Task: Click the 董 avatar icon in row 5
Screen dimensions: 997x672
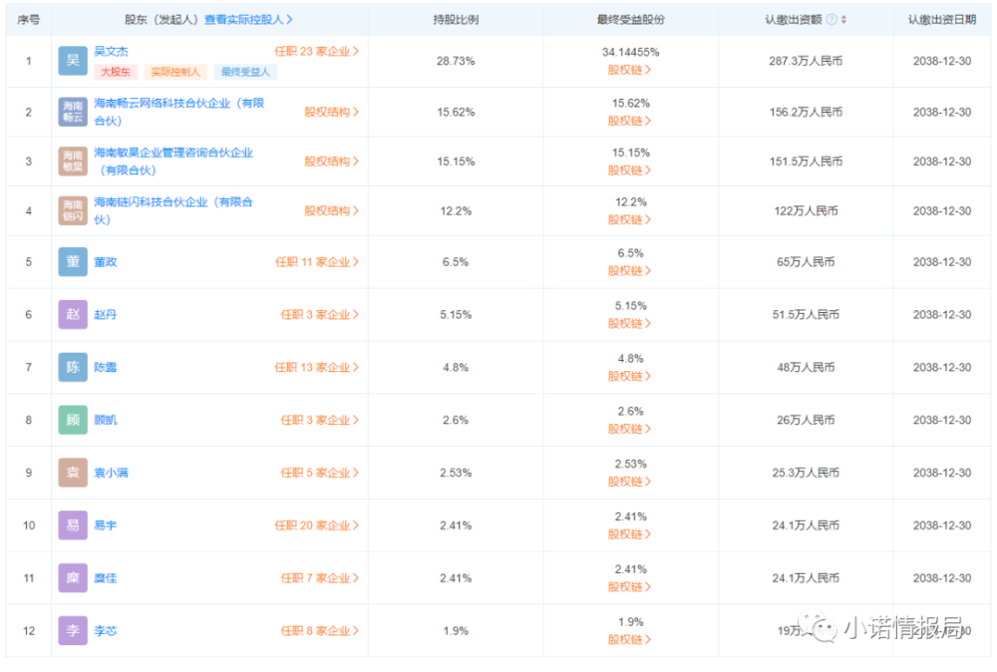Action: click(x=73, y=262)
